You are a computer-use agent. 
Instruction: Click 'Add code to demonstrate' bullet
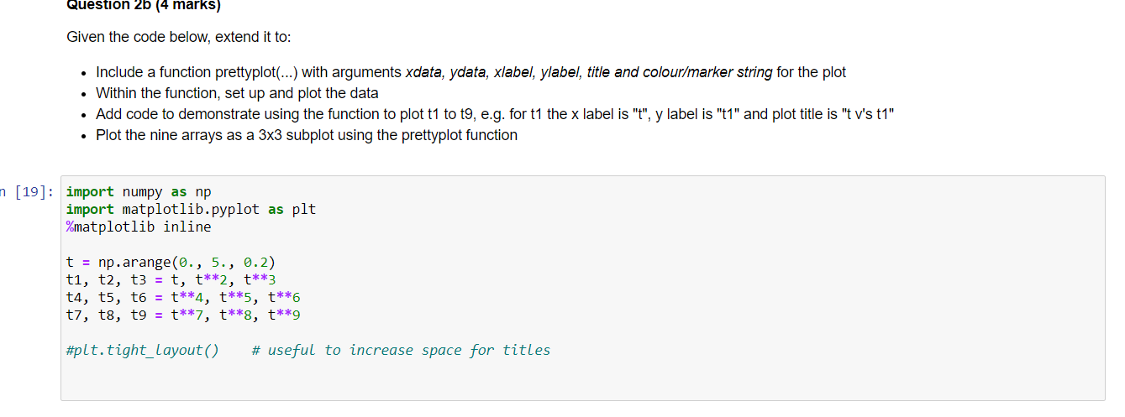point(495,114)
